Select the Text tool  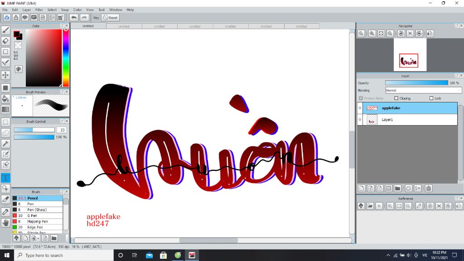5,178
